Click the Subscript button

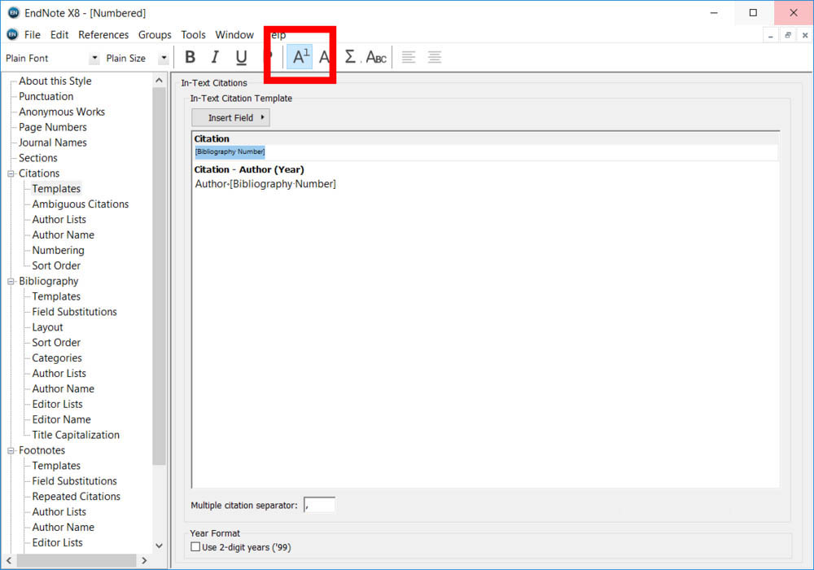(x=324, y=57)
